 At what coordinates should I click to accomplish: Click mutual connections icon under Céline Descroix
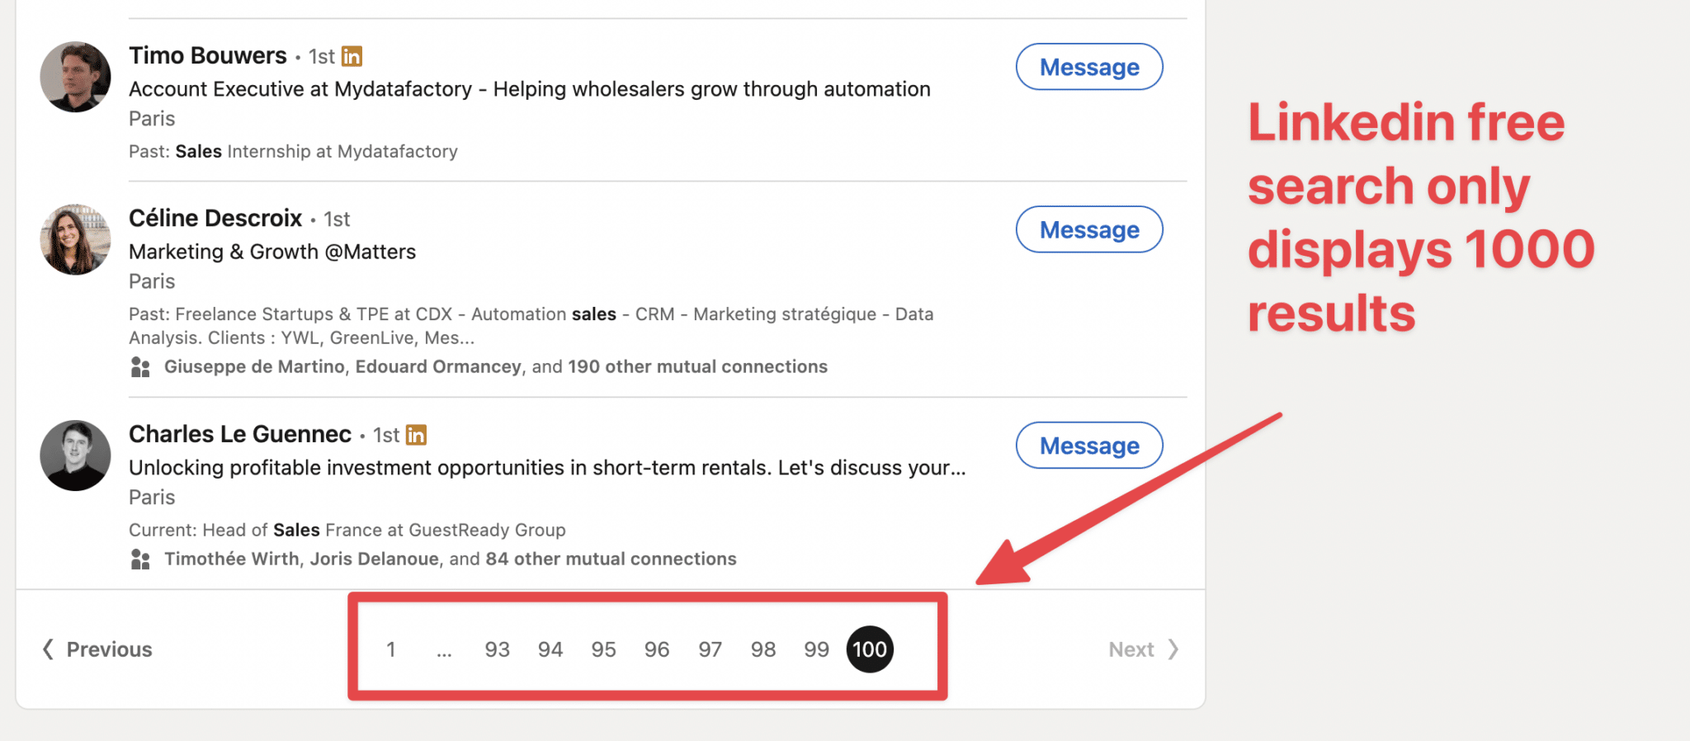tap(139, 366)
